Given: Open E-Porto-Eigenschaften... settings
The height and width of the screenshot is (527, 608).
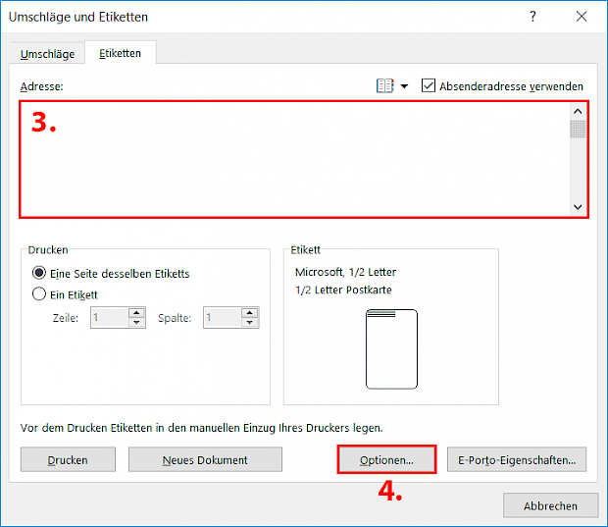Looking at the screenshot, I should pyautogui.click(x=517, y=460).
